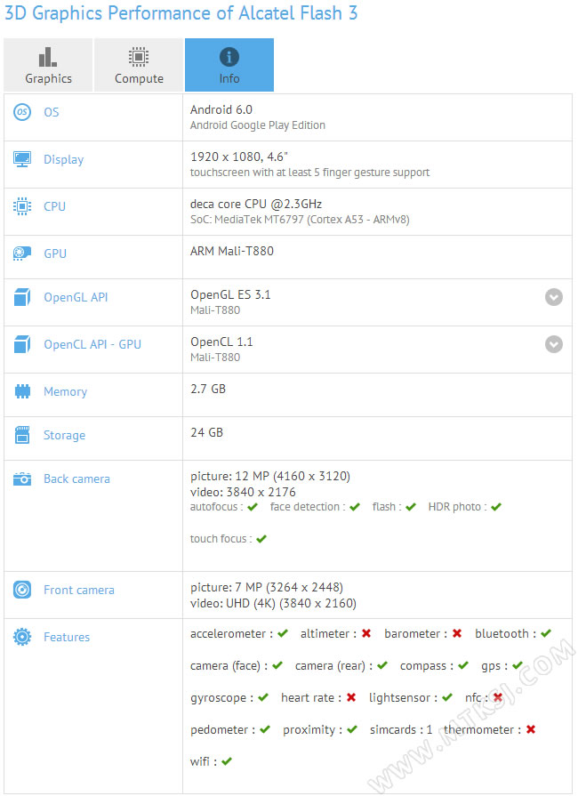578x796 pixels.
Task: Click the gyroscope green checkmark
Action: click(x=263, y=697)
